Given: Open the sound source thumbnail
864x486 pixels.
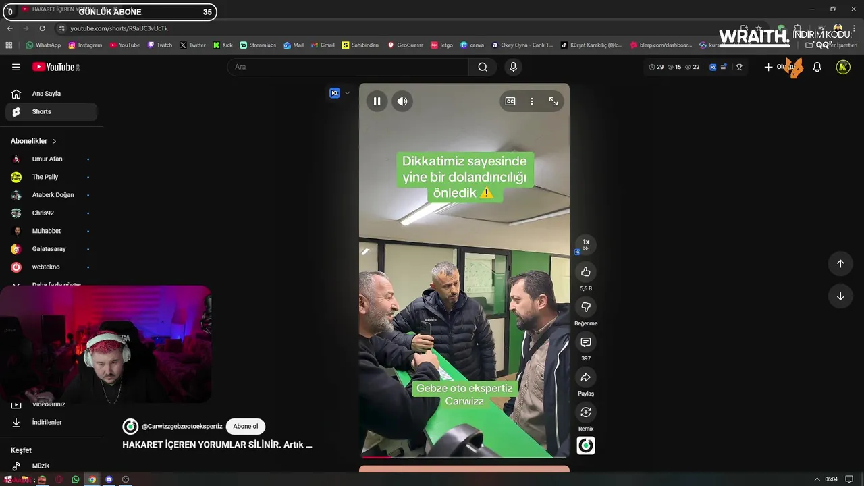Looking at the screenshot, I should pos(586,446).
